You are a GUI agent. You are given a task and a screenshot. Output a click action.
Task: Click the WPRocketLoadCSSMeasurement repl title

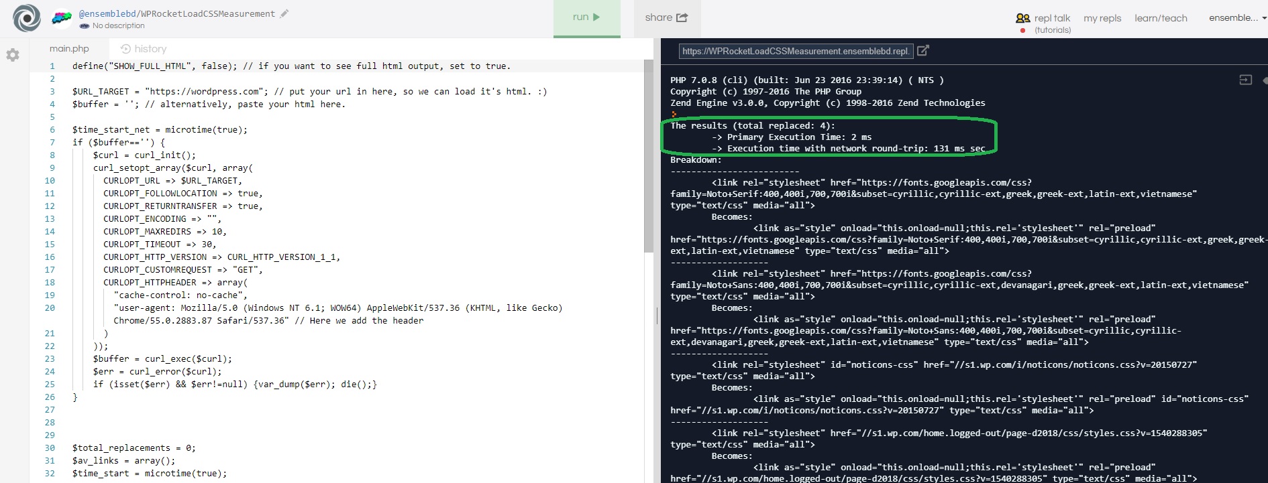coord(208,14)
